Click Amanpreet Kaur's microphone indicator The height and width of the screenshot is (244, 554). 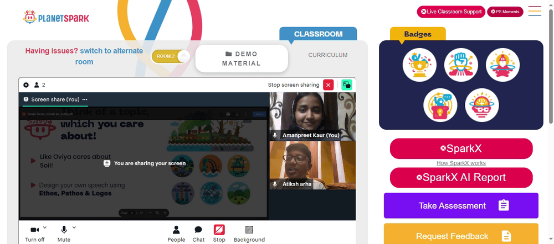coord(275,135)
